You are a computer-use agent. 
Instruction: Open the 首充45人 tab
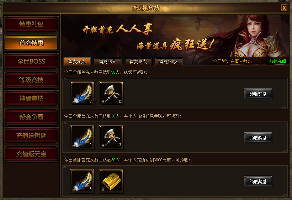tap(108, 62)
